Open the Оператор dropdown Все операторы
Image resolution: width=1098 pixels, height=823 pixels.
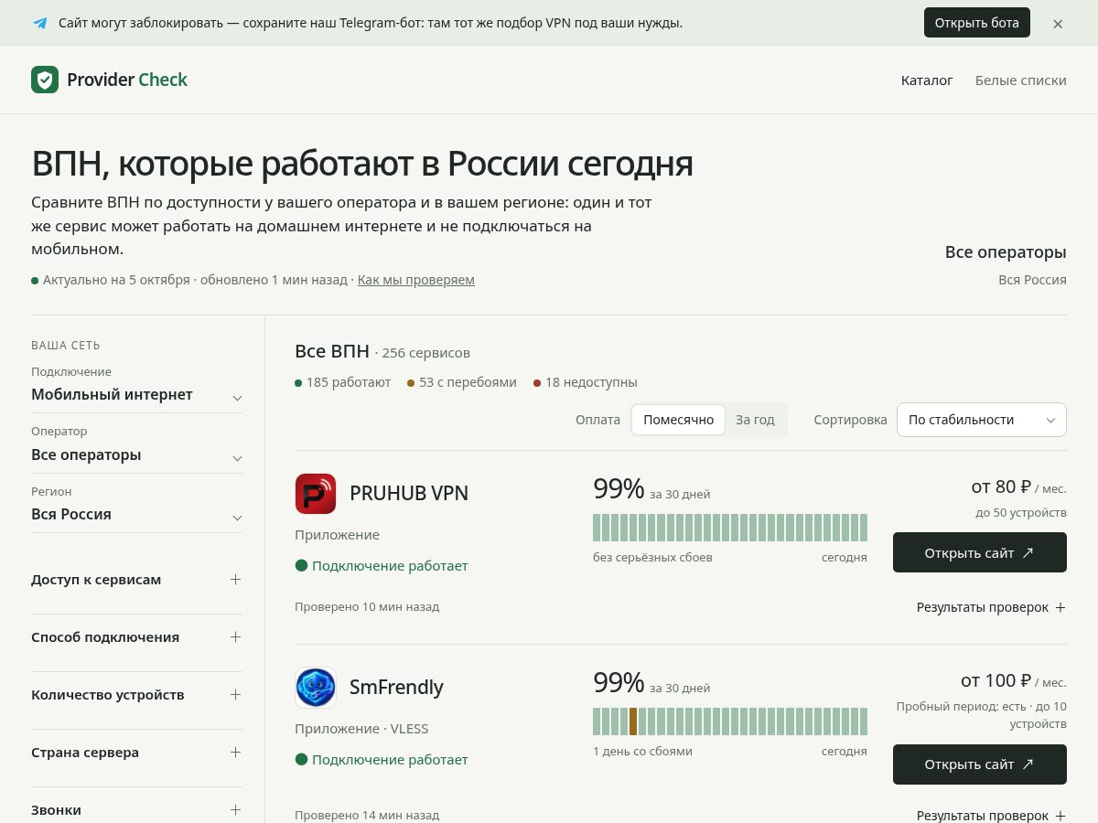tap(137, 455)
